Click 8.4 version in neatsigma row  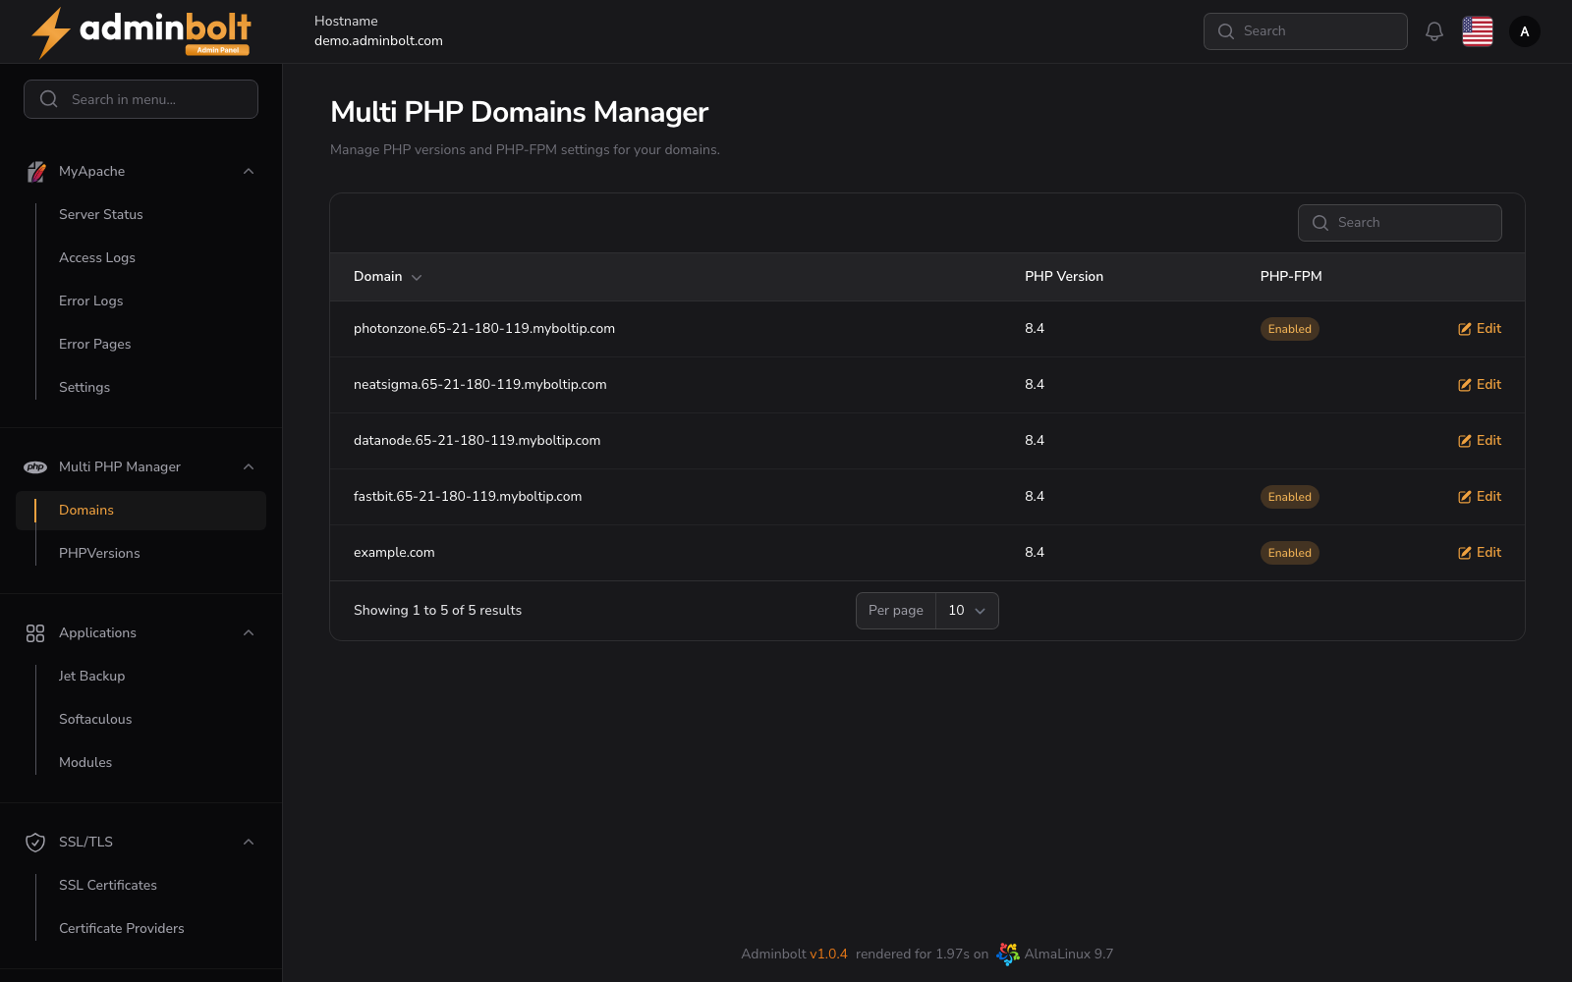[1035, 385]
